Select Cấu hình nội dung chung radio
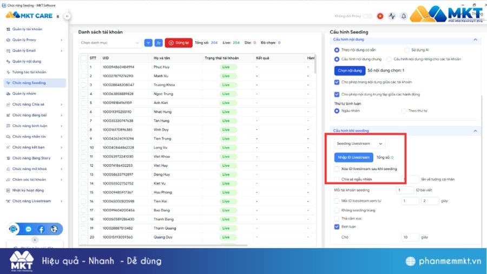487x274 pixels. [337, 59]
